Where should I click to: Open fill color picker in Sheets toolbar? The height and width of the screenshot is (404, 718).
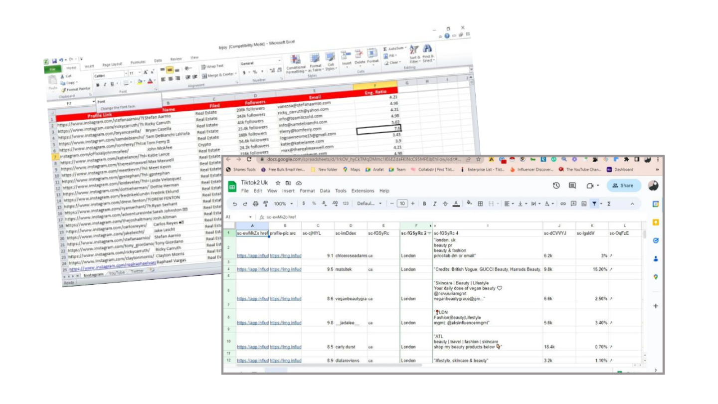point(469,203)
